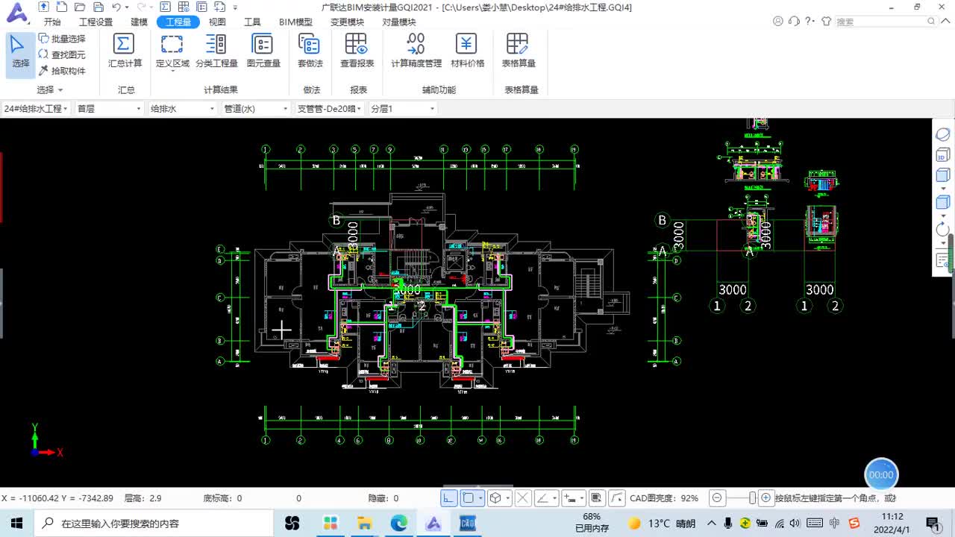Open the 24#给排水工程 project dropdown

[36, 109]
